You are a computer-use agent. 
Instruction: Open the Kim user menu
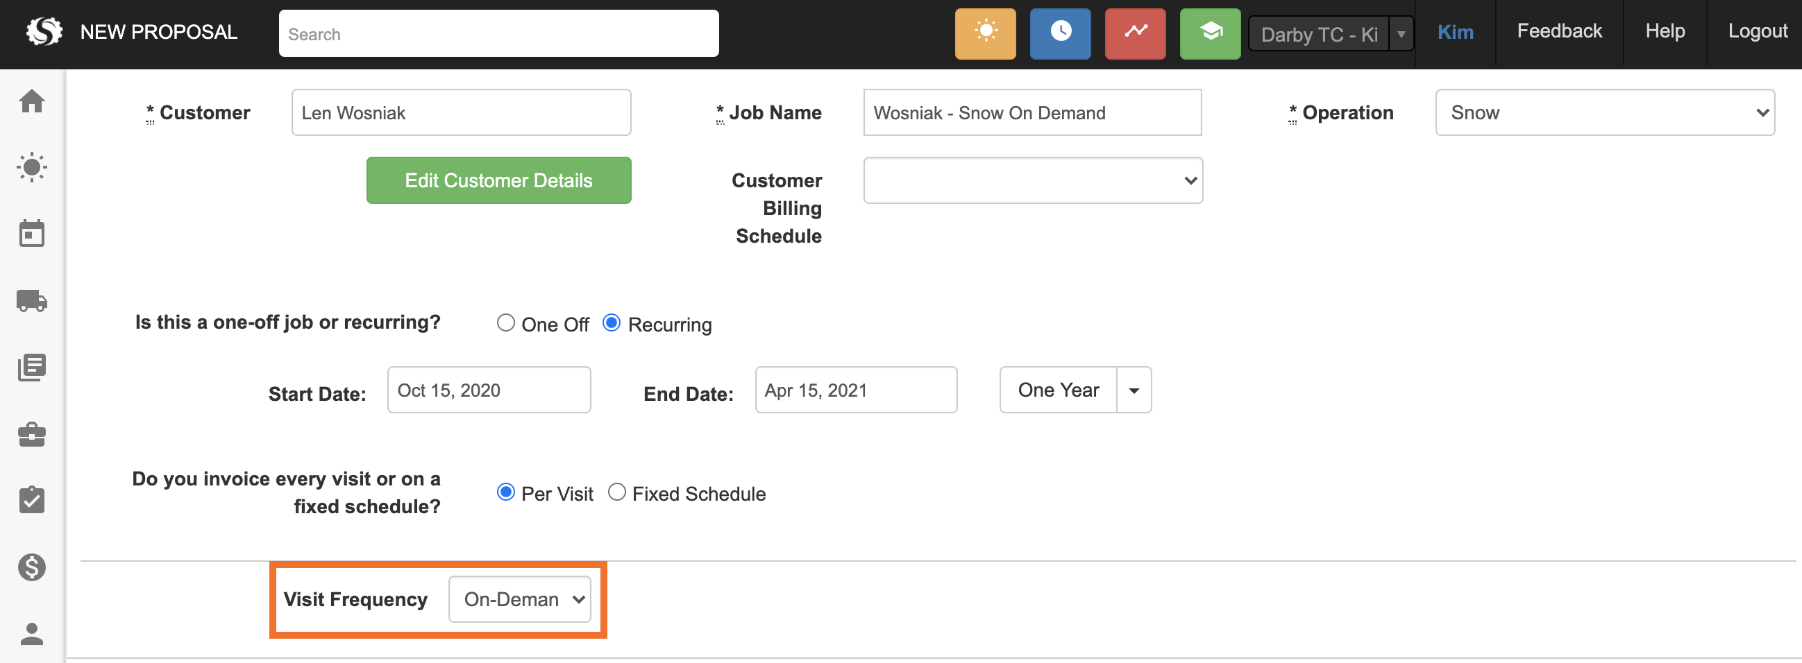coord(1455,32)
